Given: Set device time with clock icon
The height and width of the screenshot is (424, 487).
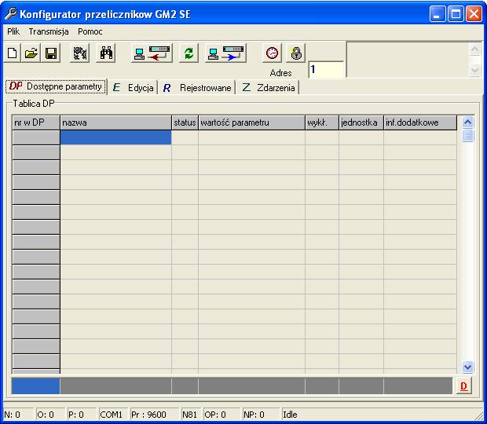Looking at the screenshot, I should (x=272, y=53).
